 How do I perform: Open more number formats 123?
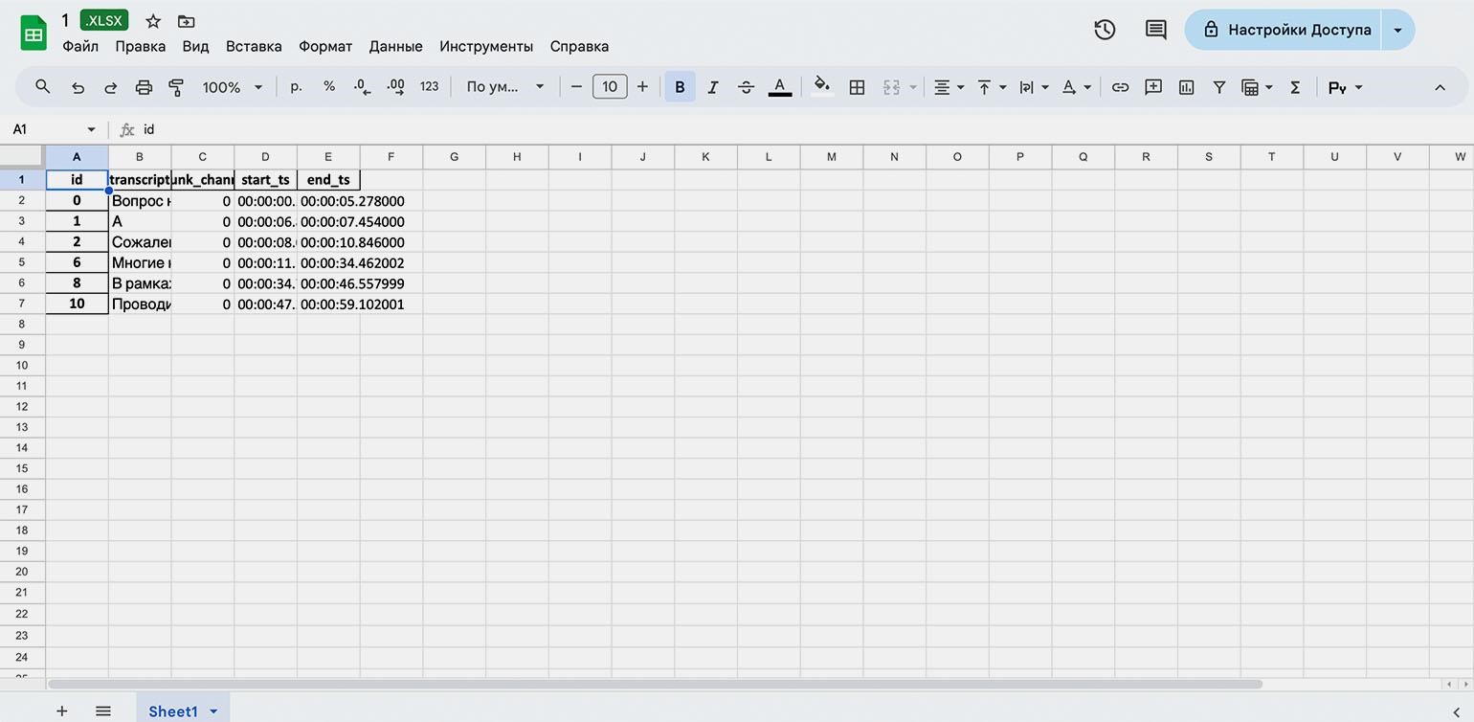pyautogui.click(x=429, y=87)
